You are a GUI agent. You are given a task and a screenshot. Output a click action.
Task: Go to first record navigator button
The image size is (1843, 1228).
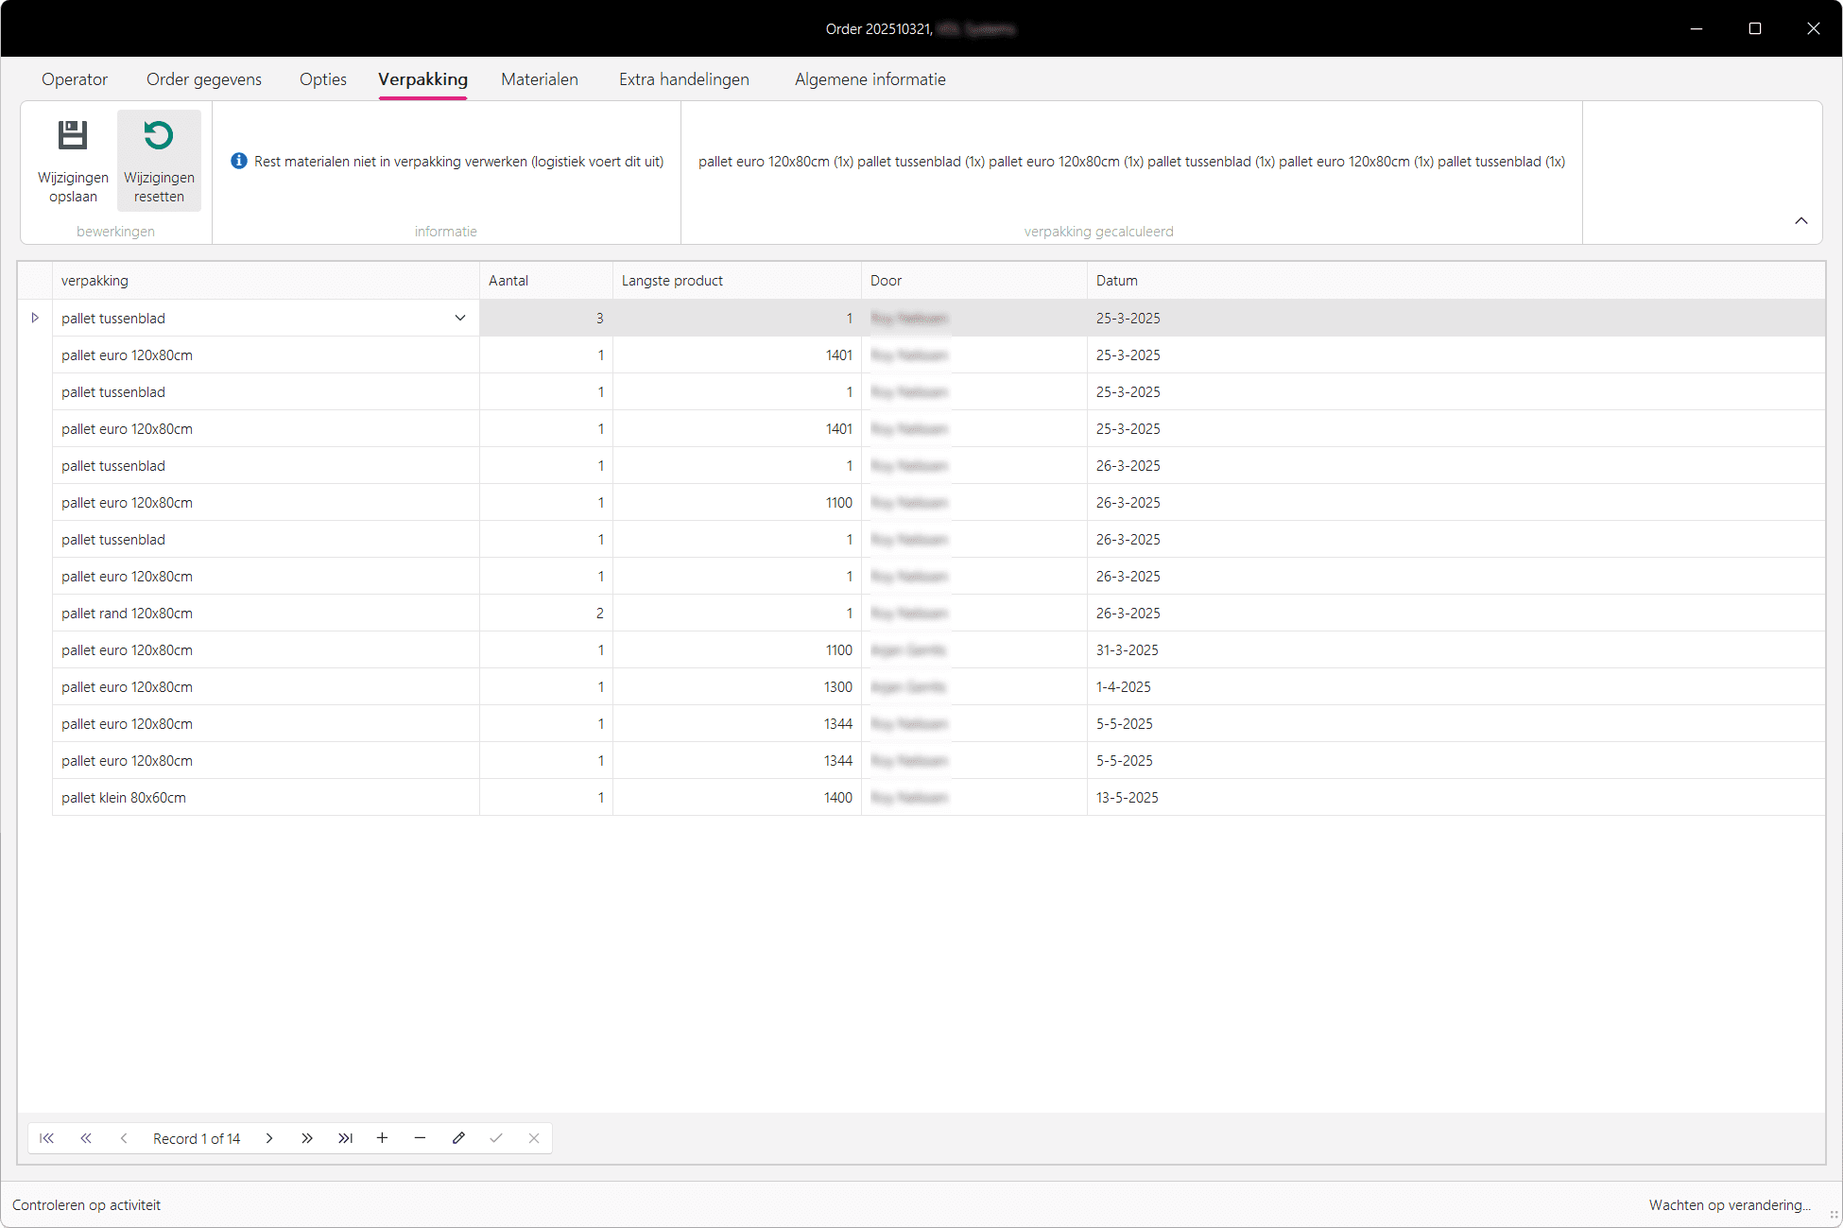click(46, 1138)
